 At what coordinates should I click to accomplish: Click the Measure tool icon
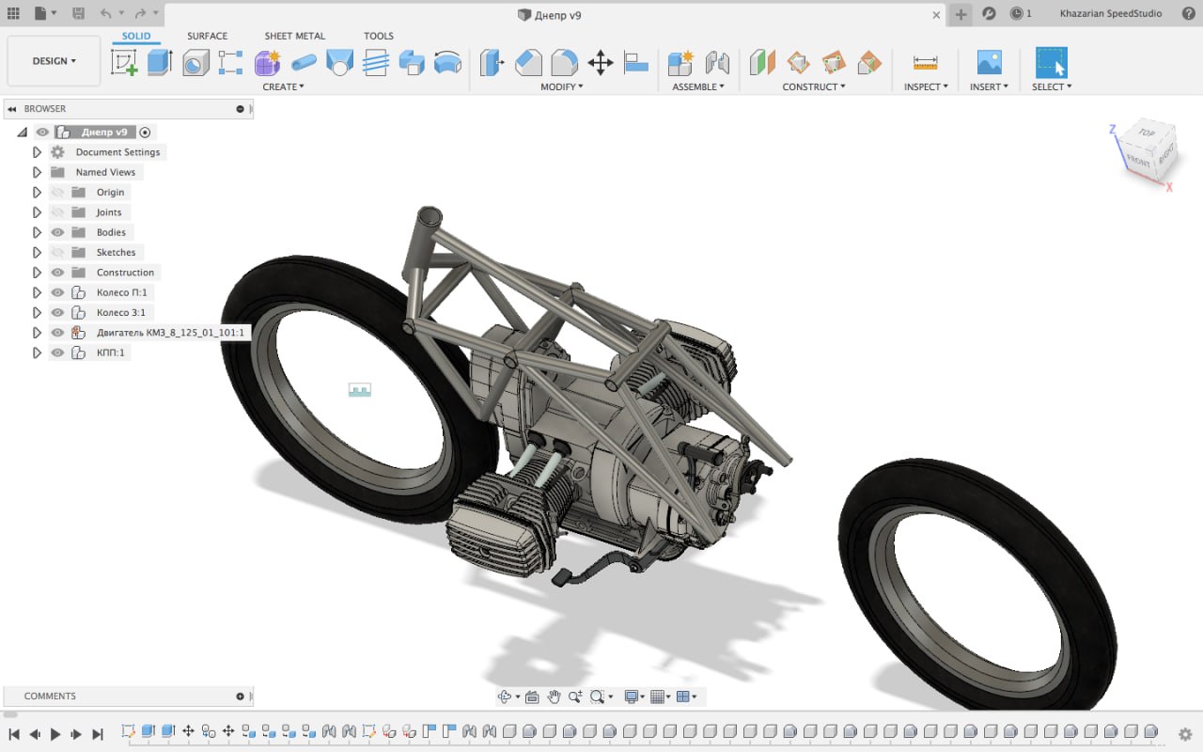[x=925, y=63]
